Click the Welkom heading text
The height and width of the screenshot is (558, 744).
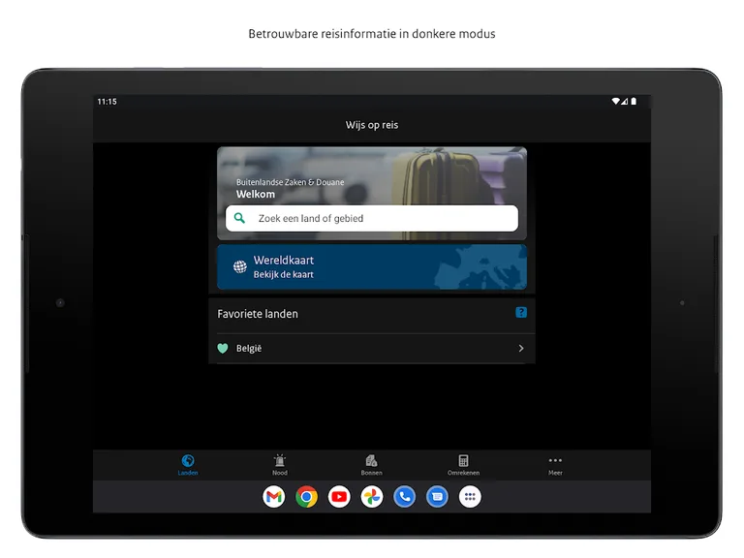(x=256, y=194)
